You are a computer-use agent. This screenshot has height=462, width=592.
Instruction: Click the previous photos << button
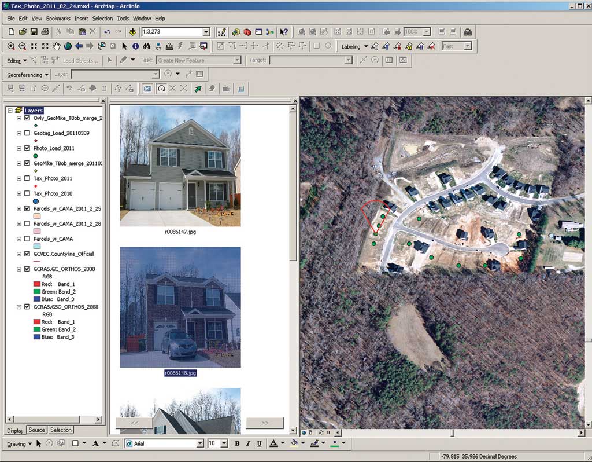pos(134,423)
